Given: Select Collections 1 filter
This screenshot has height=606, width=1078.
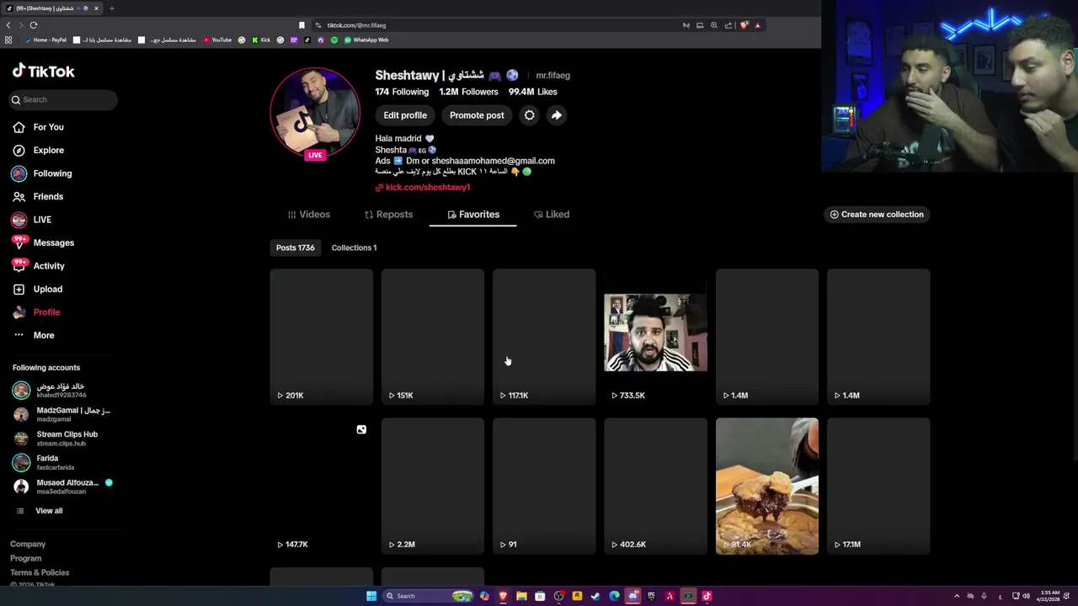Looking at the screenshot, I should pos(354,247).
